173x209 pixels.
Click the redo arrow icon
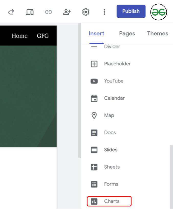point(11,12)
